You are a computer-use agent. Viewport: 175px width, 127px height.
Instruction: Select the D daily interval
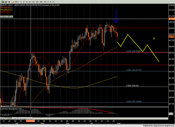coord(48,2)
